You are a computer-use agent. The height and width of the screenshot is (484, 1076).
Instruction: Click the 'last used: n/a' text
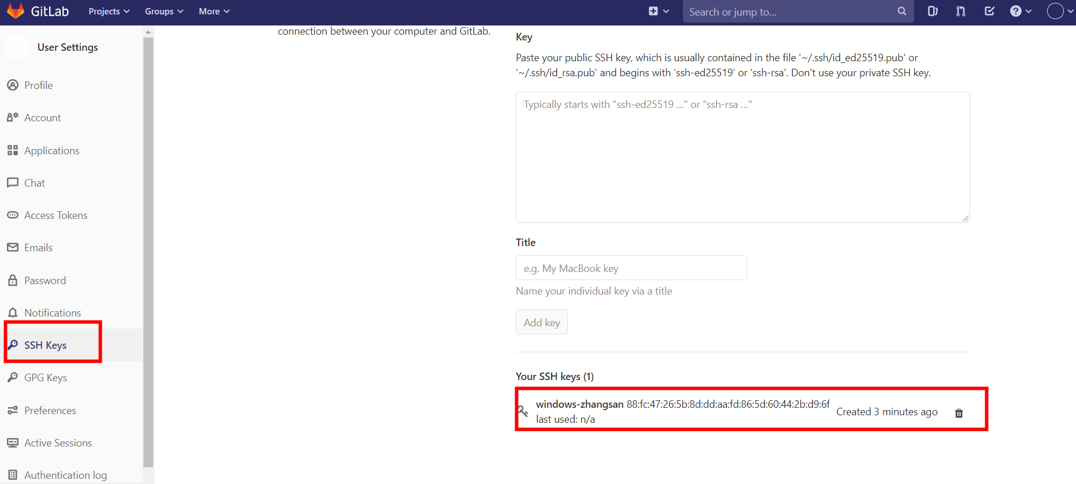point(565,419)
